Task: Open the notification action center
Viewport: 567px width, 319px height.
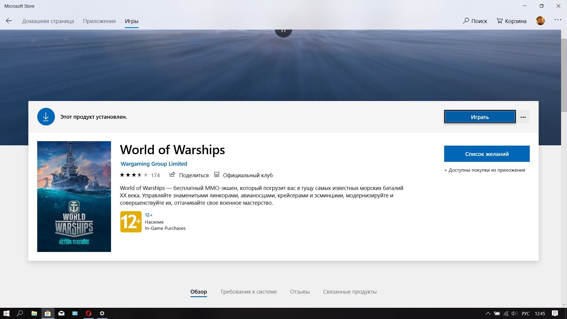Action: point(555,313)
